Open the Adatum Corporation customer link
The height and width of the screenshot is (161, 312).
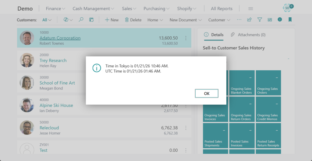pos(60,38)
